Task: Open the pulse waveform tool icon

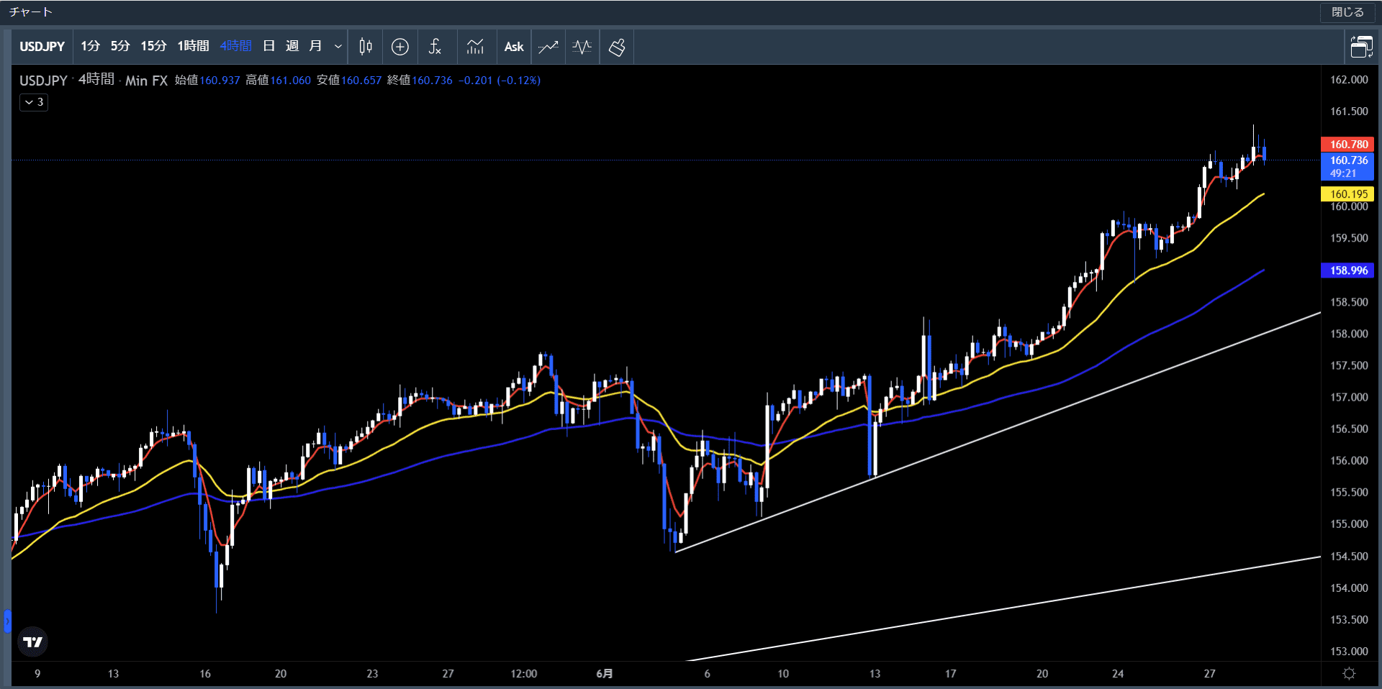Action: (582, 47)
